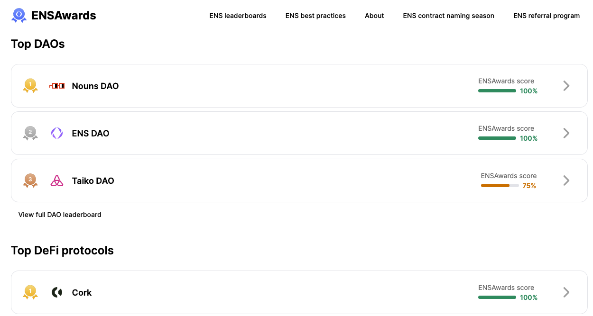Open ENS contract naming season page
593x316 pixels.
click(x=448, y=15)
